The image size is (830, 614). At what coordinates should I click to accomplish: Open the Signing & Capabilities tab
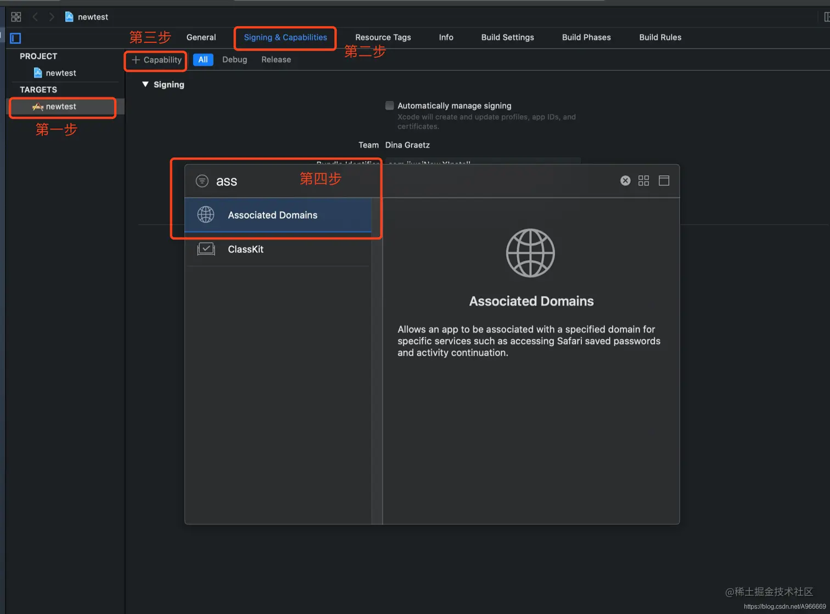point(285,37)
